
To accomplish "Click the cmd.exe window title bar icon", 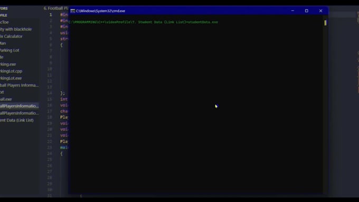I will 72,11.
